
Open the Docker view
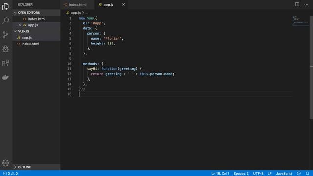(x=5, y=77)
